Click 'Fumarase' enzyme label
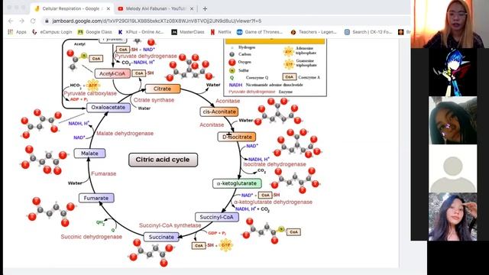This screenshot has width=489, height=275. click(104, 173)
